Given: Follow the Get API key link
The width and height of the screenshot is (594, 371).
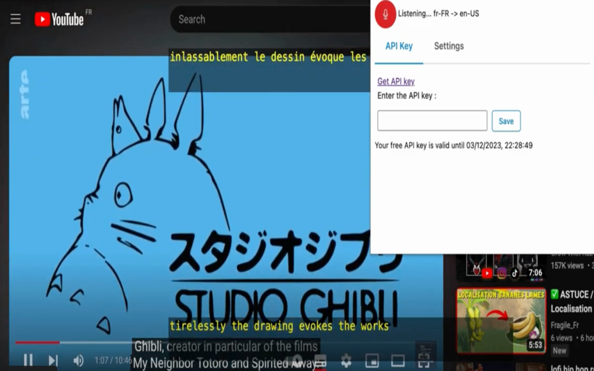Looking at the screenshot, I should (x=396, y=81).
